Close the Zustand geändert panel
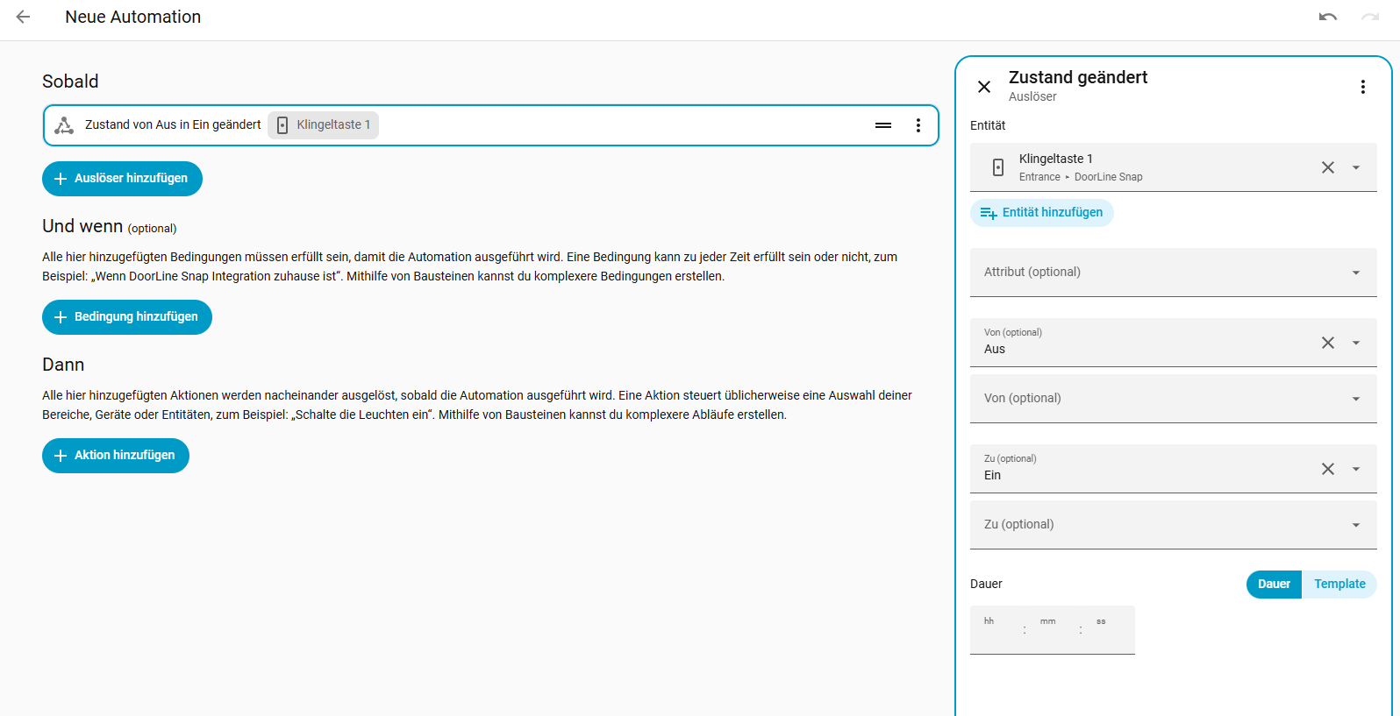Viewport: 1400px width, 716px height. click(984, 87)
